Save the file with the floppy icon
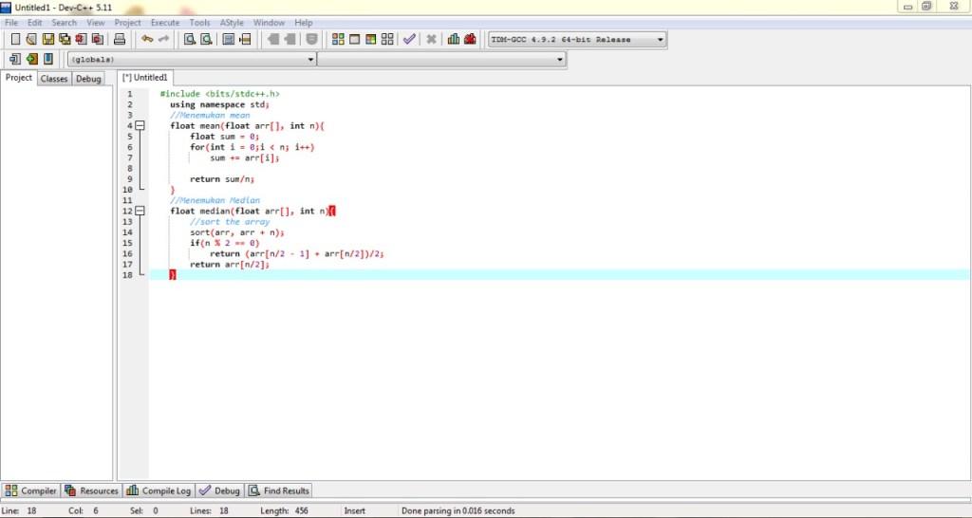The width and height of the screenshot is (972, 518). click(x=47, y=39)
